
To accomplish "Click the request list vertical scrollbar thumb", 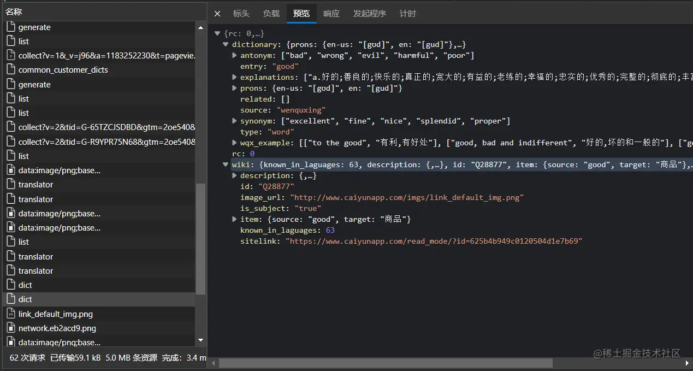I will [x=200, y=238].
